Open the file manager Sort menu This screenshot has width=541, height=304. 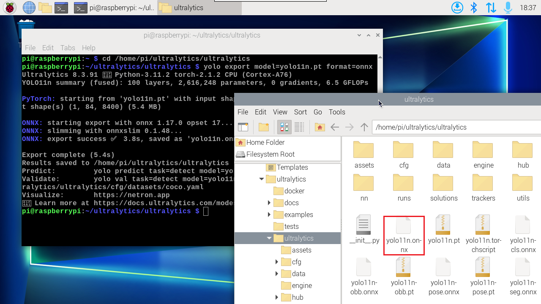(x=301, y=112)
